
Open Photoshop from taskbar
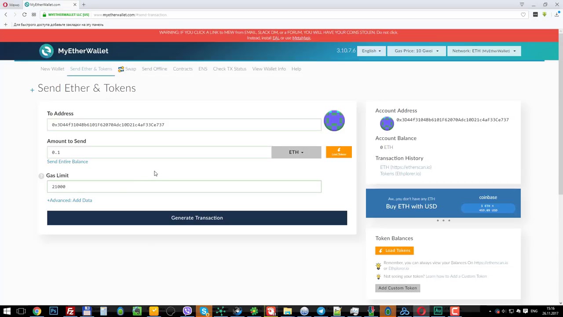point(54,311)
